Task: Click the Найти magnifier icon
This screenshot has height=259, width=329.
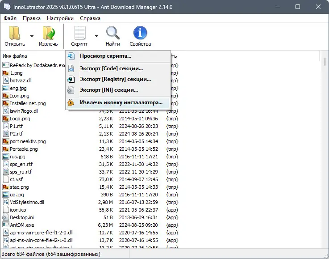Action: (112, 33)
